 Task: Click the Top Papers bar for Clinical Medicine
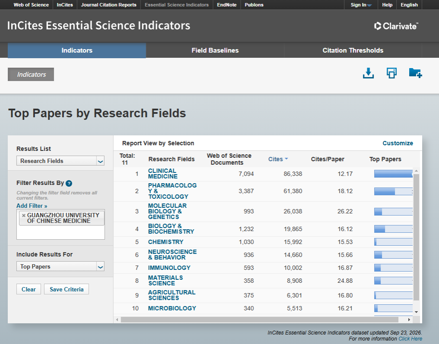[393, 174]
